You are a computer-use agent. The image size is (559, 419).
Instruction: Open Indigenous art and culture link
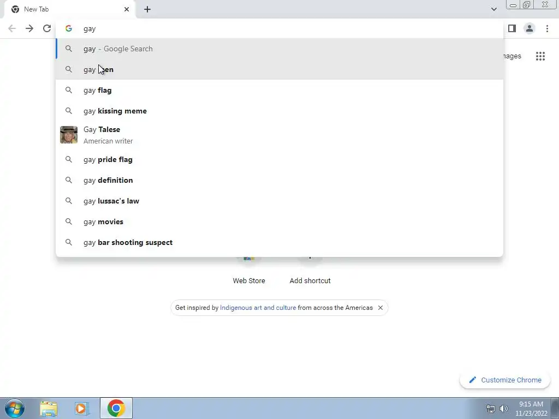coord(258,308)
